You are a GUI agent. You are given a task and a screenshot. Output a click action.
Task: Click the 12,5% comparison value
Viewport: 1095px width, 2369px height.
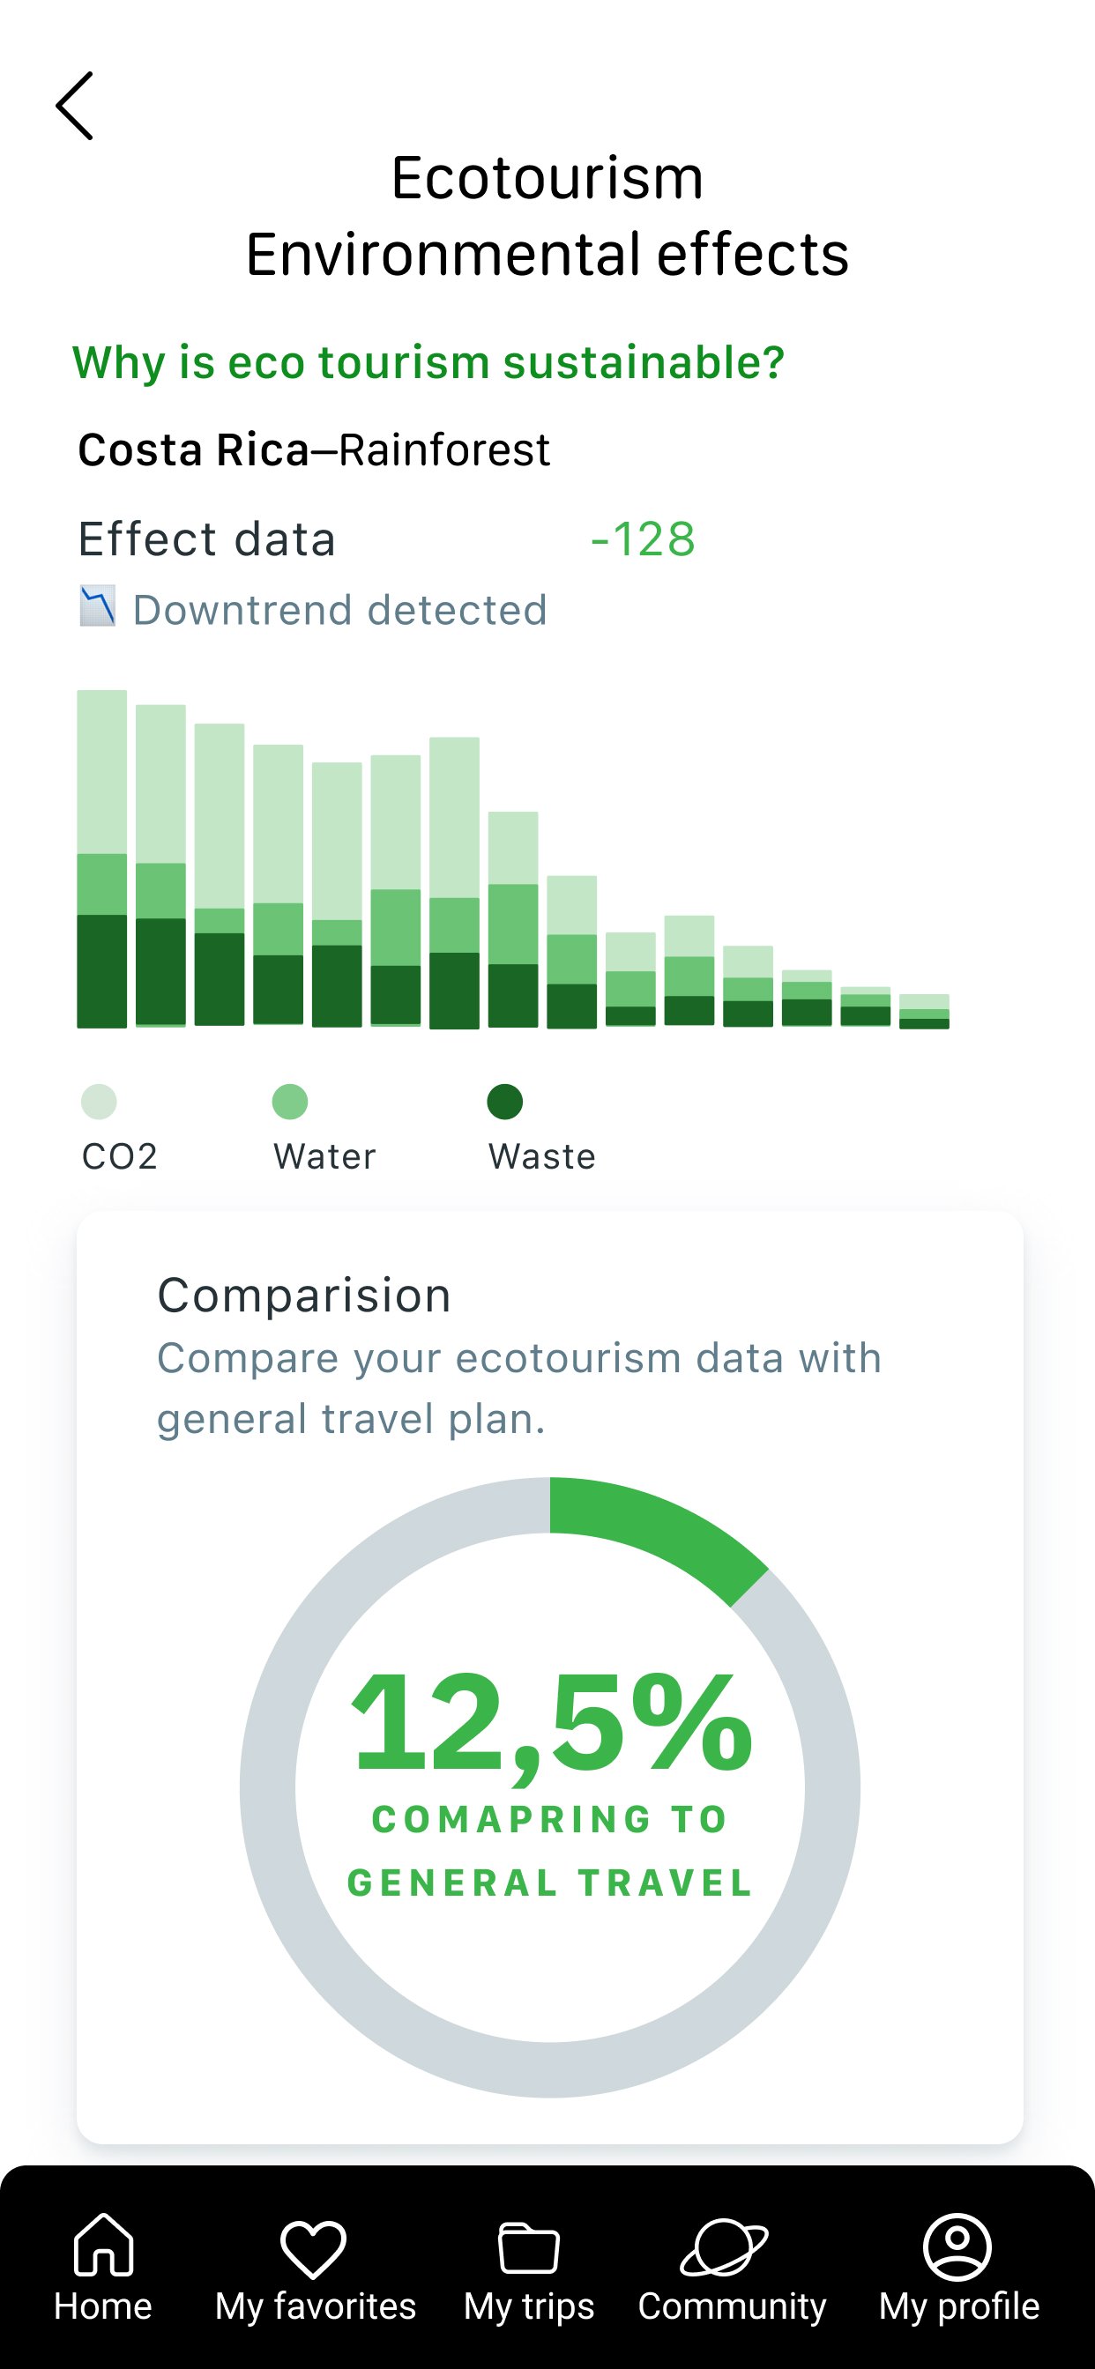pyautogui.click(x=551, y=1721)
